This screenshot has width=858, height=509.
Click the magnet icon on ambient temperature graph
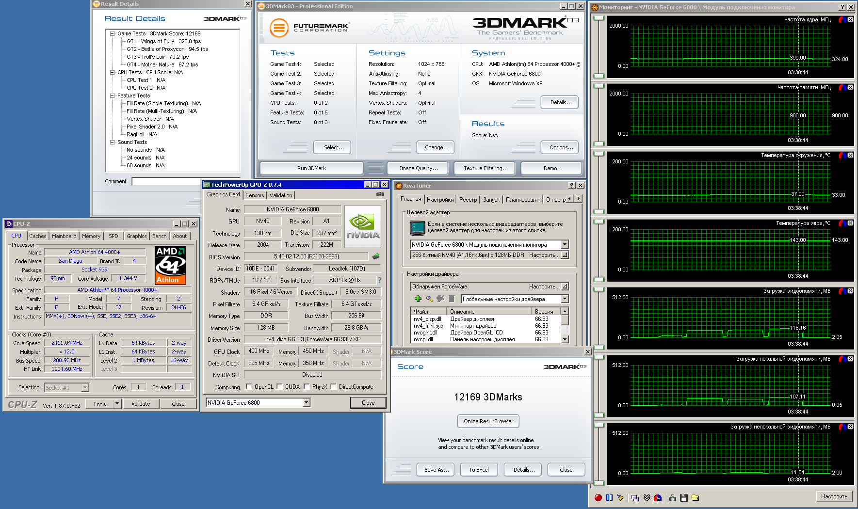842,155
